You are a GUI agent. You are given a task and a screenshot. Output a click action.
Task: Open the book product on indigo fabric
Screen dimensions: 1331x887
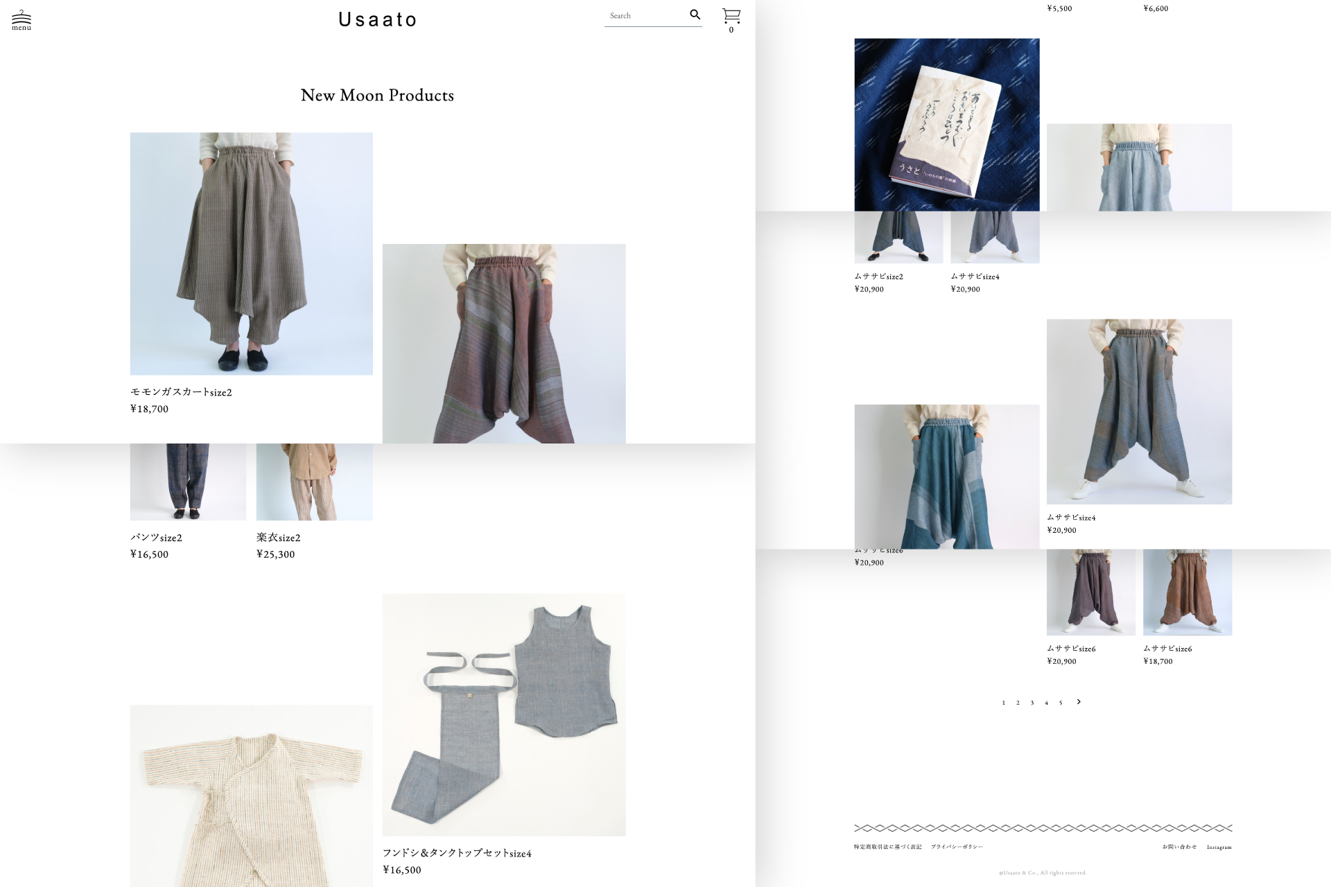coord(946,125)
